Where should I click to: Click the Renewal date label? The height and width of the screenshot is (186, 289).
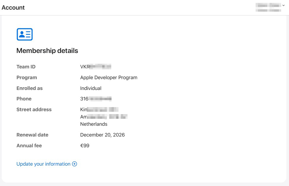32,135
